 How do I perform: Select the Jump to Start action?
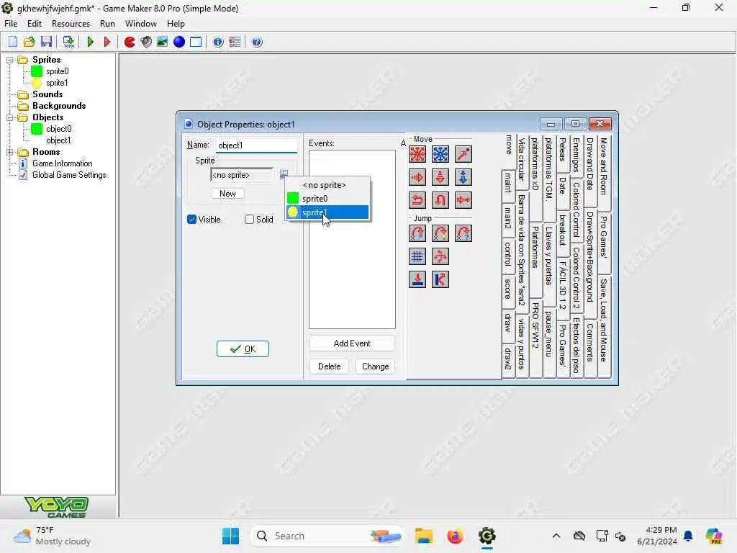pyautogui.click(x=440, y=233)
